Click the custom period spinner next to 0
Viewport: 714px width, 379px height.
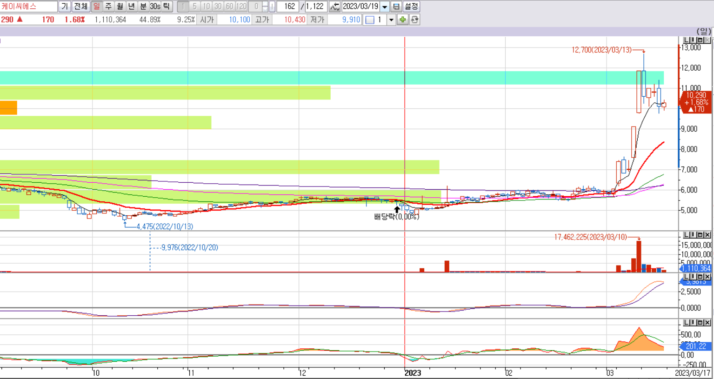(x=265, y=7)
